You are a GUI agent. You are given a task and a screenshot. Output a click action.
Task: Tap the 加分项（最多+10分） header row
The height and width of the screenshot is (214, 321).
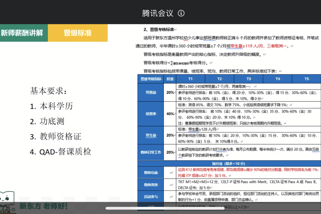coord(229,163)
